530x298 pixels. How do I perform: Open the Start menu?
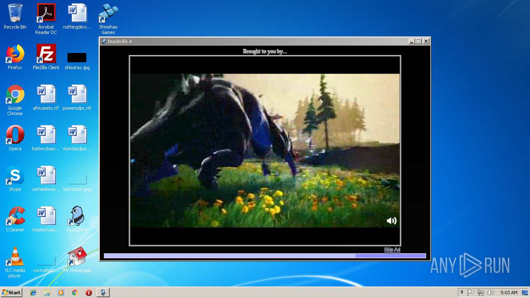tap(11, 292)
